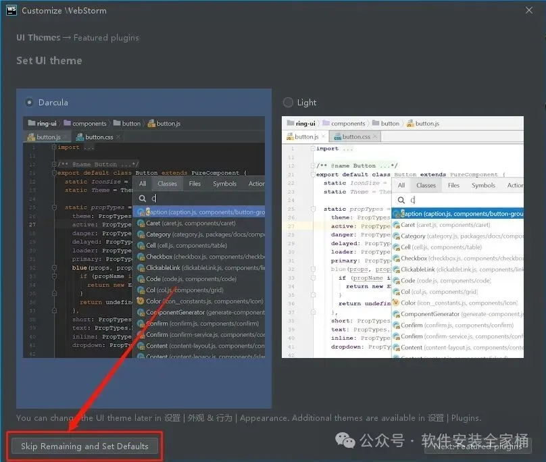Click the Darcula dark theme preview image
546x462 pixels.
coord(144,237)
